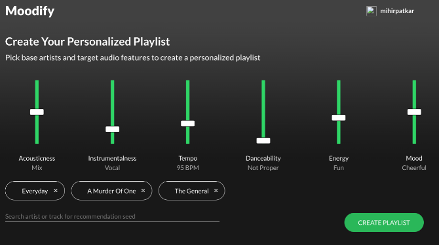This screenshot has width=439, height=245.
Task: Select The General chip label
Action: (191, 191)
